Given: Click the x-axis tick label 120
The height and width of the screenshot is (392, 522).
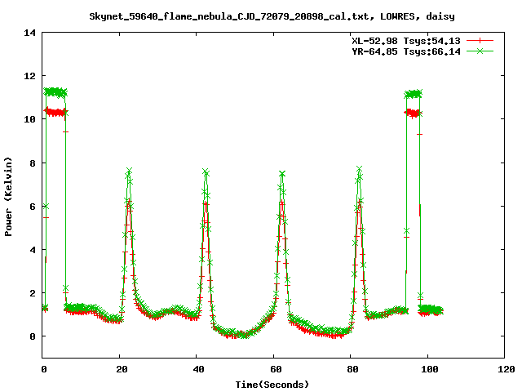Looking at the screenshot, I should (507, 369).
